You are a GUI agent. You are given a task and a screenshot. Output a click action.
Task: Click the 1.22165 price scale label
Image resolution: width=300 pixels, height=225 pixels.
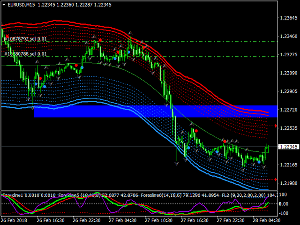289,165
